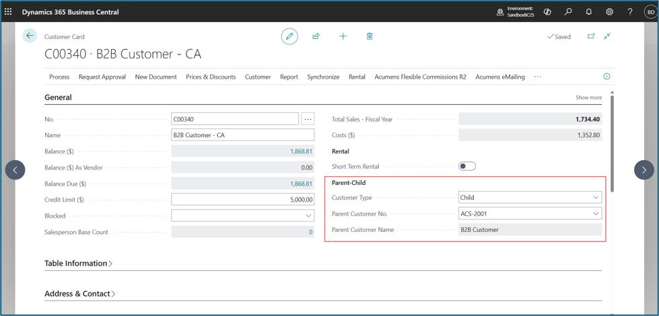Image resolution: width=659 pixels, height=316 pixels.
Task: Collapse the page with arrows icon
Action: (606, 36)
